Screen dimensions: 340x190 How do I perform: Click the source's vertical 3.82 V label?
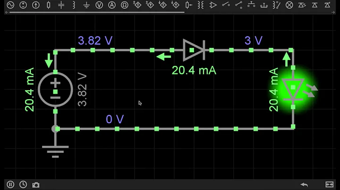(82, 90)
